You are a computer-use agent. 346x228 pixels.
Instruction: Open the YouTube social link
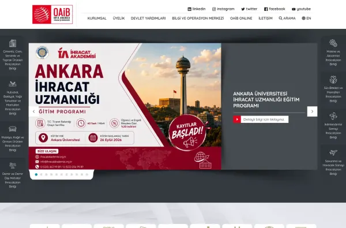point(301,9)
